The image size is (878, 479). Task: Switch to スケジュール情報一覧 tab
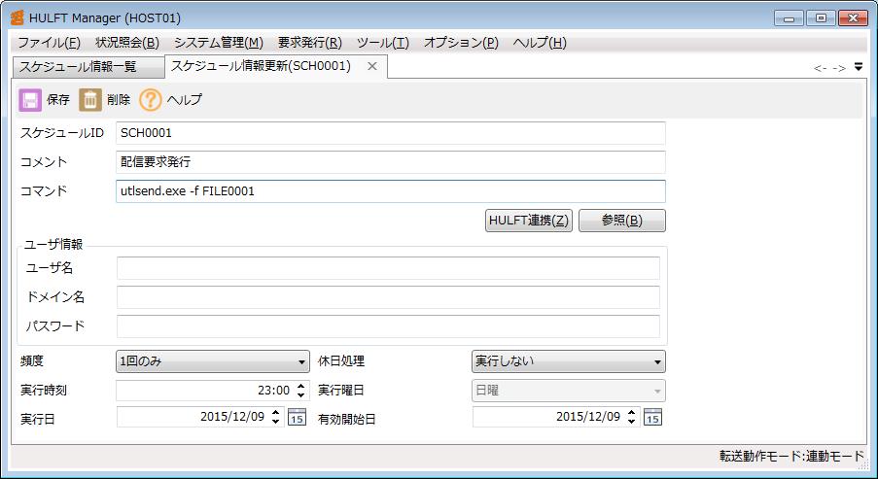tap(88, 67)
